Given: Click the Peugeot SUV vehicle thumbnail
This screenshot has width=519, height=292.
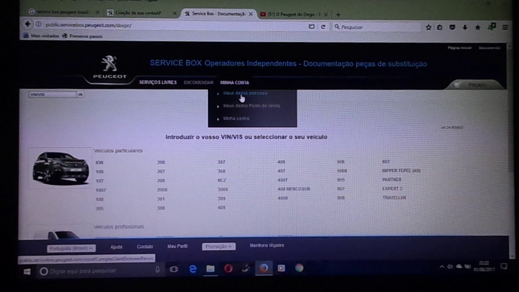Looking at the screenshot, I should [61, 167].
